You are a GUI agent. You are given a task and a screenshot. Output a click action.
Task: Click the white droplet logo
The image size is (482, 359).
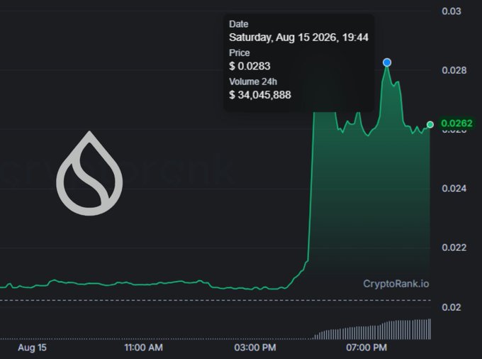coord(89,173)
